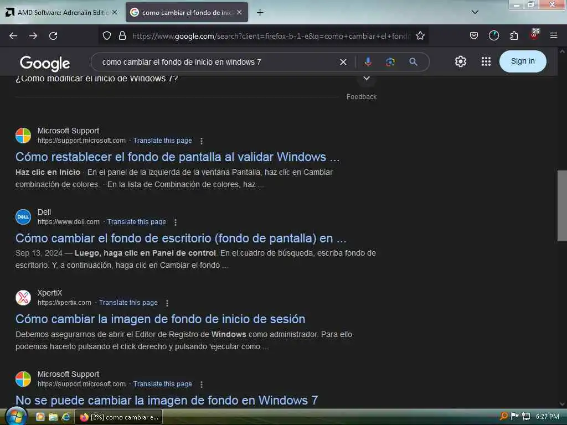
Task: Open 'No se puede cambiar la imagen de fondo en Windows 7'
Action: pyautogui.click(x=167, y=401)
